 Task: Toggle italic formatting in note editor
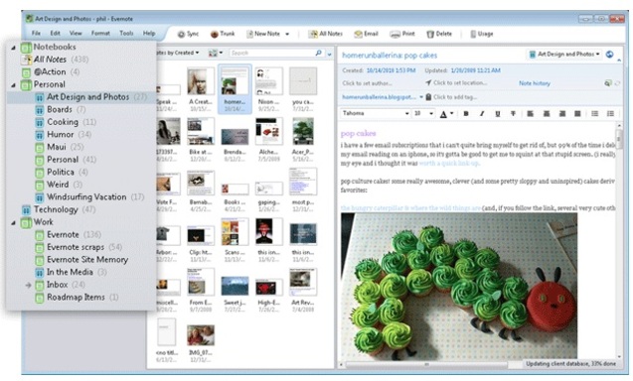coord(482,114)
